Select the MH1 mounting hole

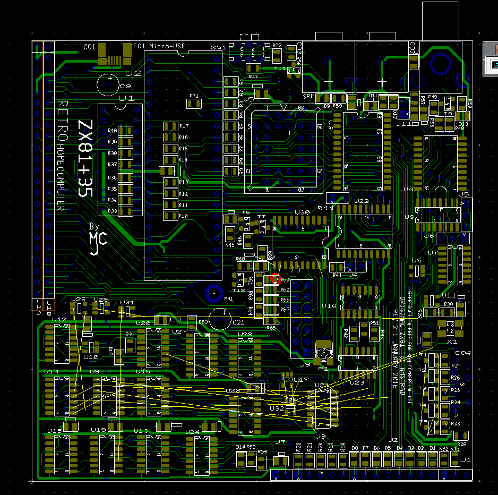214,293
